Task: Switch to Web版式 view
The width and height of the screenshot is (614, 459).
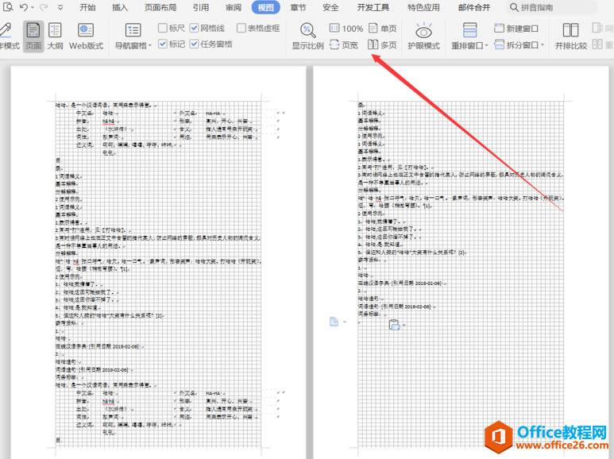Action: [x=86, y=36]
